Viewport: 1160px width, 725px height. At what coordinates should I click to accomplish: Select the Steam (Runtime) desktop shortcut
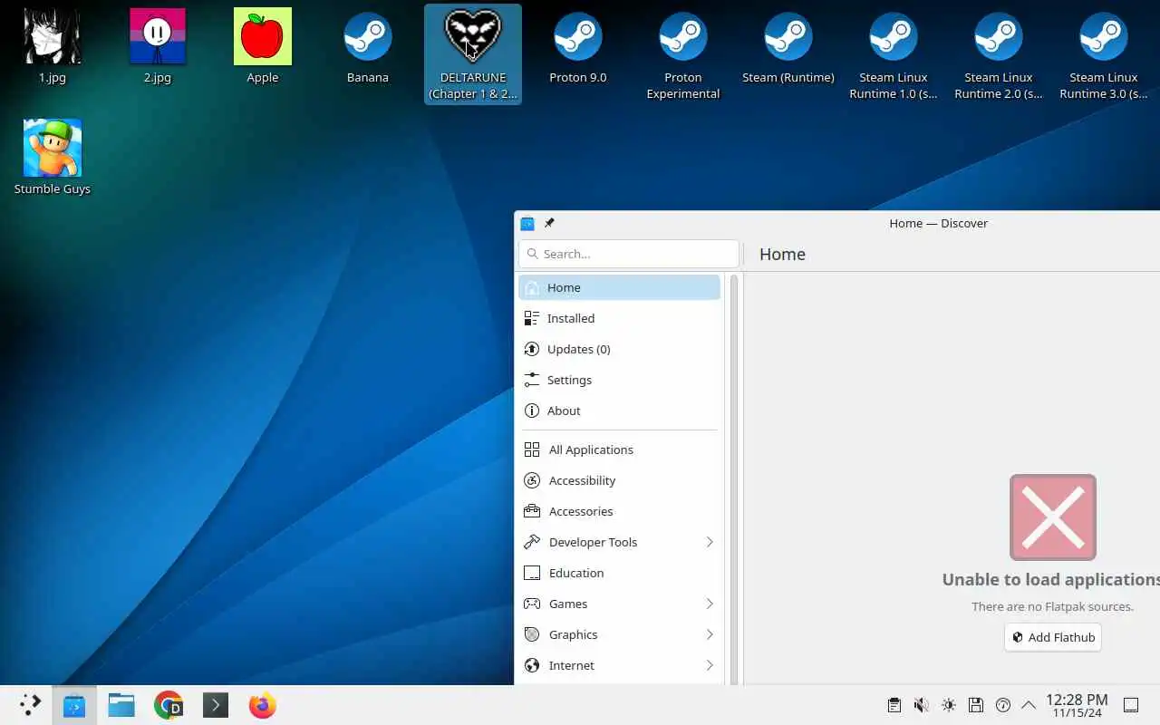coord(788,46)
